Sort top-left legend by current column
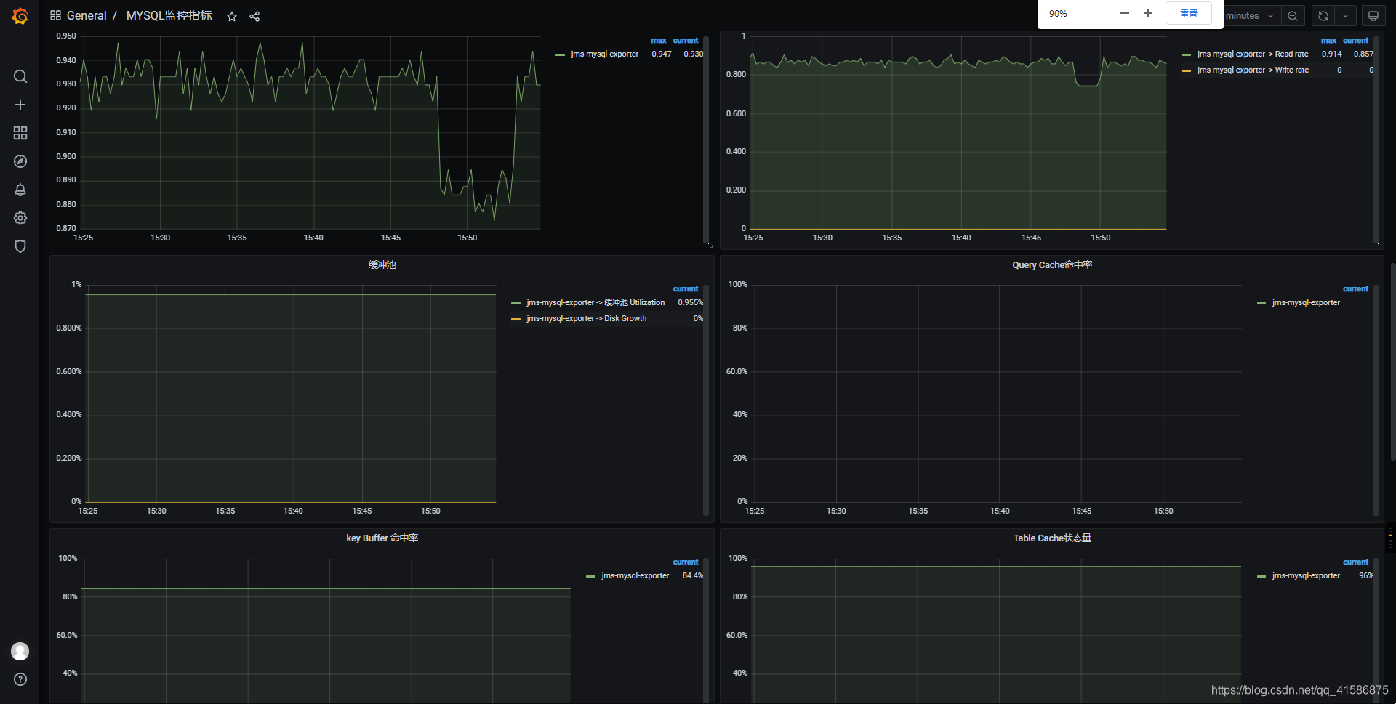This screenshot has height=704, width=1396. pyautogui.click(x=685, y=41)
